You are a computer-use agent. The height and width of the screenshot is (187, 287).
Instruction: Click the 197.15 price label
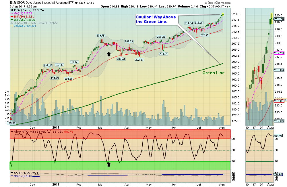pyautogui.click(x=48, y=65)
